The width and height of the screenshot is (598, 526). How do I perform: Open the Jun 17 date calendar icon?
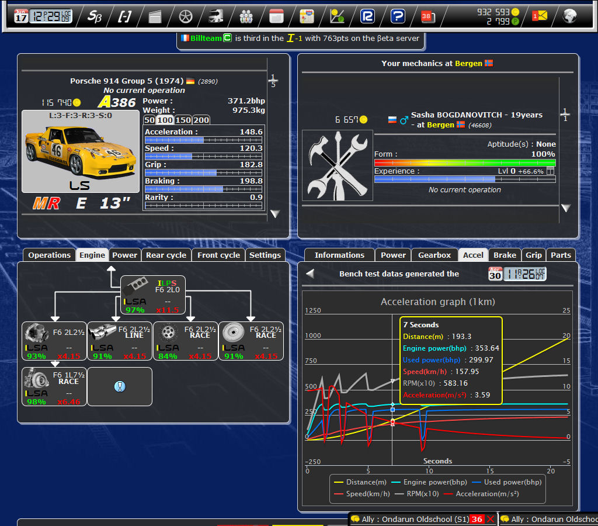(21, 16)
